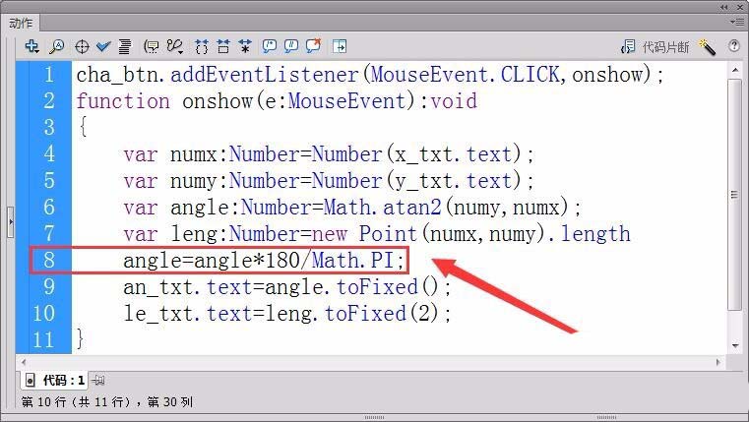This screenshot has height=422, width=749.
Task: Open the debug options stethoscope menu
Action: [175, 46]
